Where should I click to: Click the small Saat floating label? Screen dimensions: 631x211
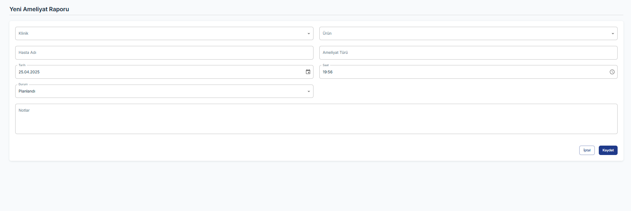point(326,65)
